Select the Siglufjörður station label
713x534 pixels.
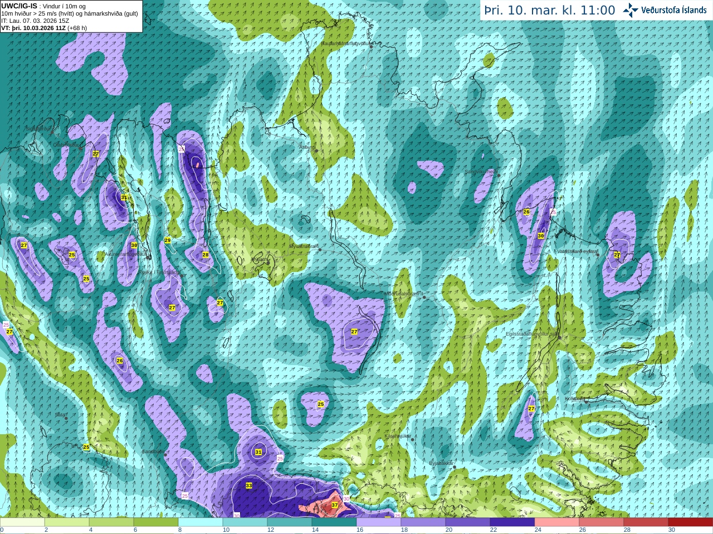click(x=39, y=129)
